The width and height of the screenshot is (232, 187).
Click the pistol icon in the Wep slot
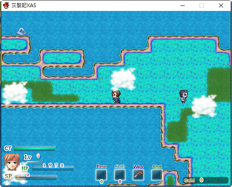tap(138, 174)
